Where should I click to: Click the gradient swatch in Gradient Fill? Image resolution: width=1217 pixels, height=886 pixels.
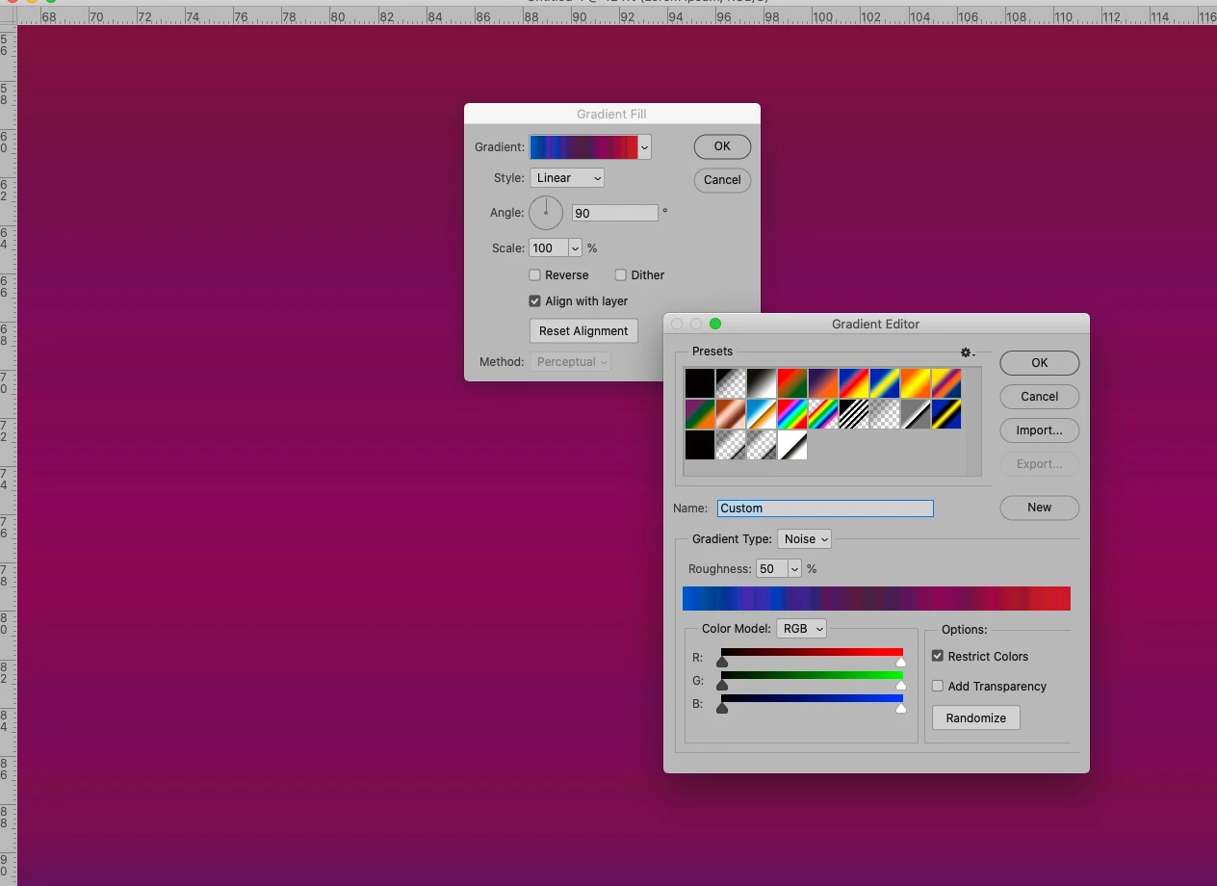(583, 147)
